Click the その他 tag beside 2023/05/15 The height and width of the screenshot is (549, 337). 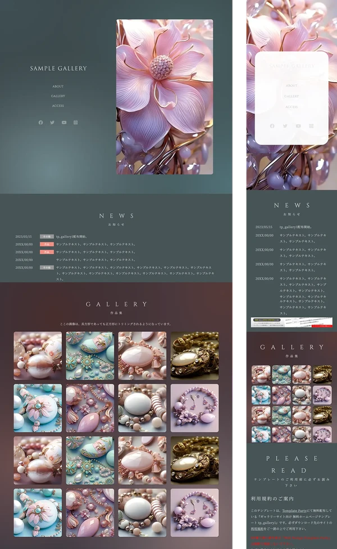tap(47, 237)
